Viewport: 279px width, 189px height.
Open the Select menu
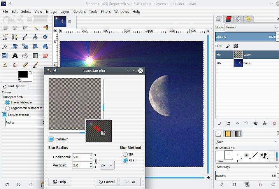pos(26,12)
